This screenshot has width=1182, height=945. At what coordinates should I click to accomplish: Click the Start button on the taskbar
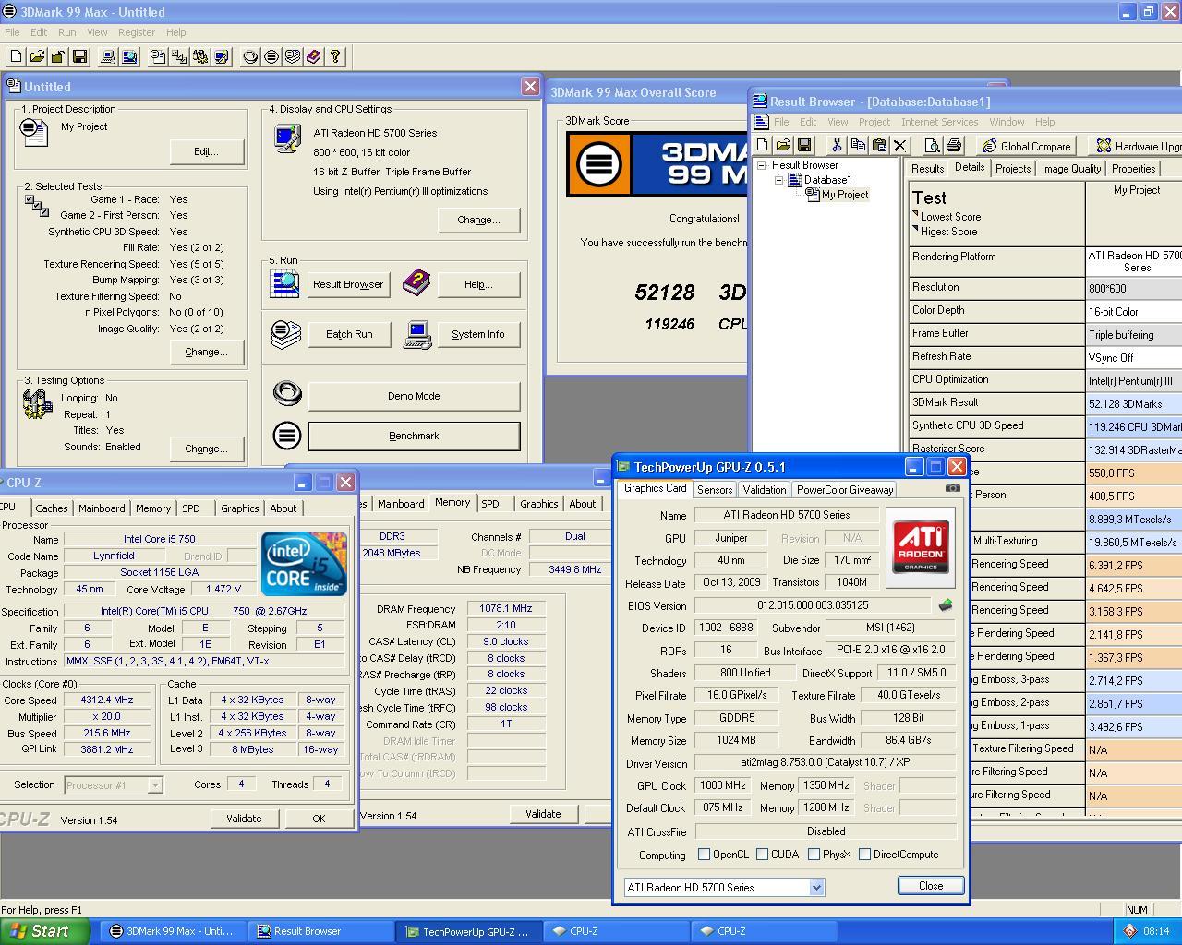(x=44, y=931)
